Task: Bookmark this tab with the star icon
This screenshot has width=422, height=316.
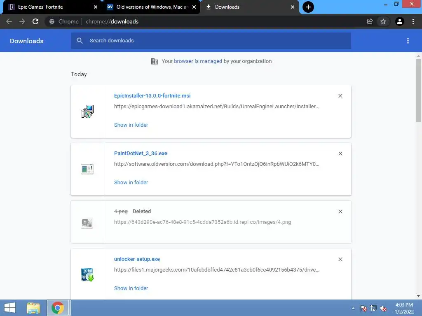Action: [383, 21]
